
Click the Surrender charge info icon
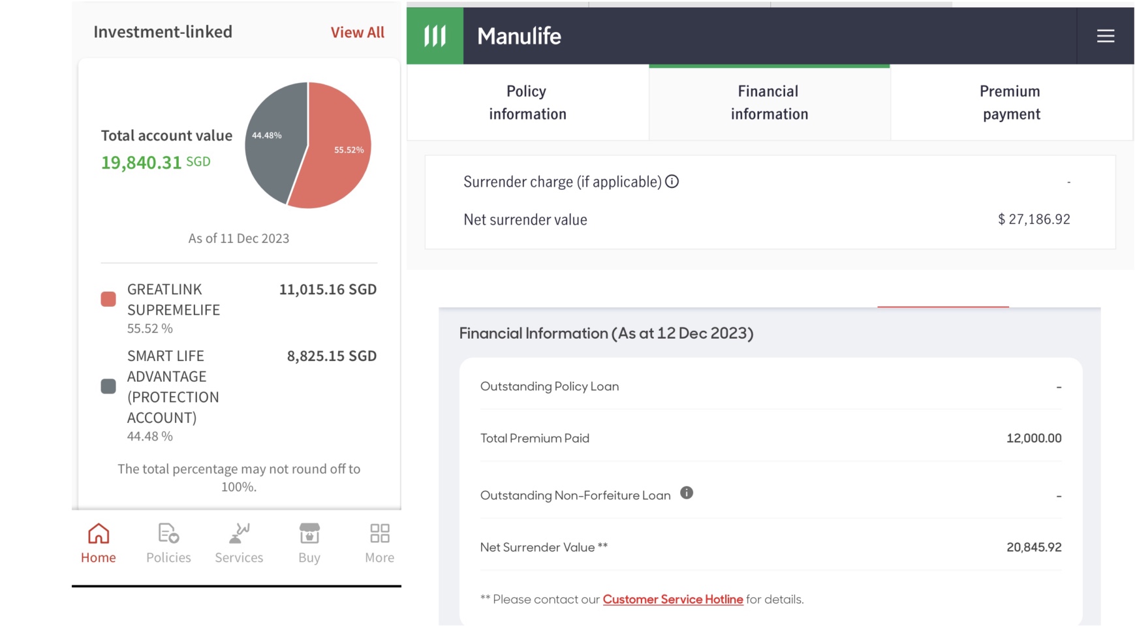pyautogui.click(x=672, y=182)
